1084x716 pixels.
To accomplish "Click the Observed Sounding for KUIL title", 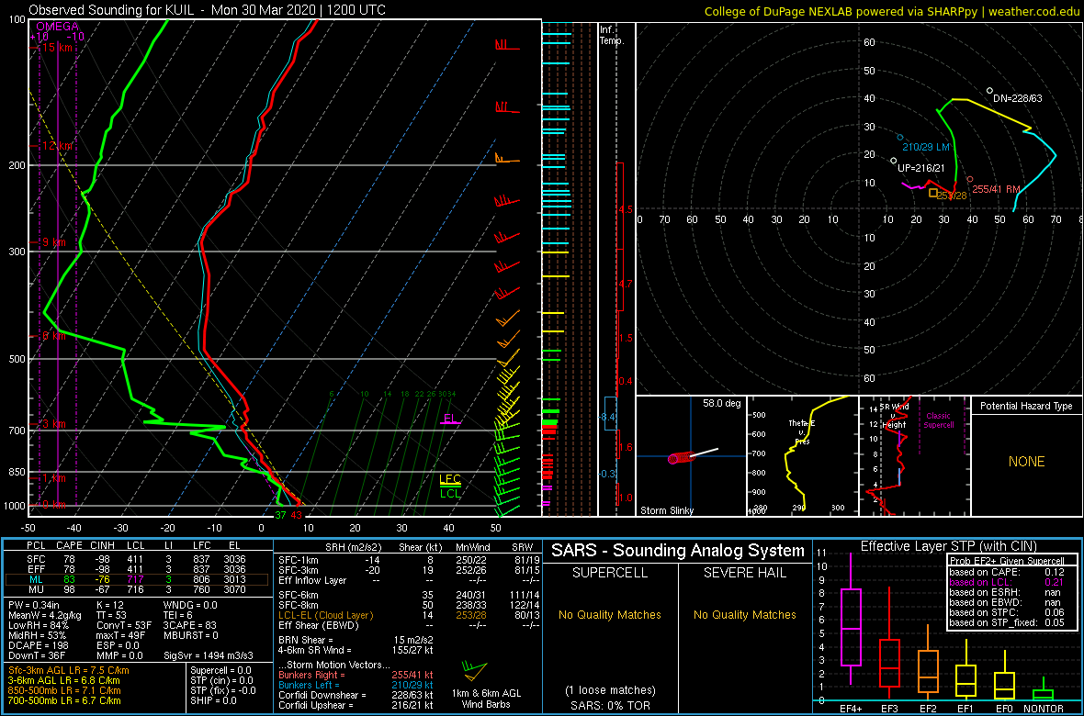I will (x=208, y=10).
